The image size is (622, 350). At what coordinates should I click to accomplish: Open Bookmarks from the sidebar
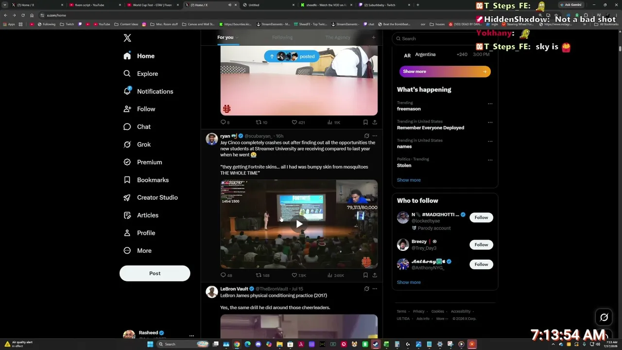pos(146,180)
